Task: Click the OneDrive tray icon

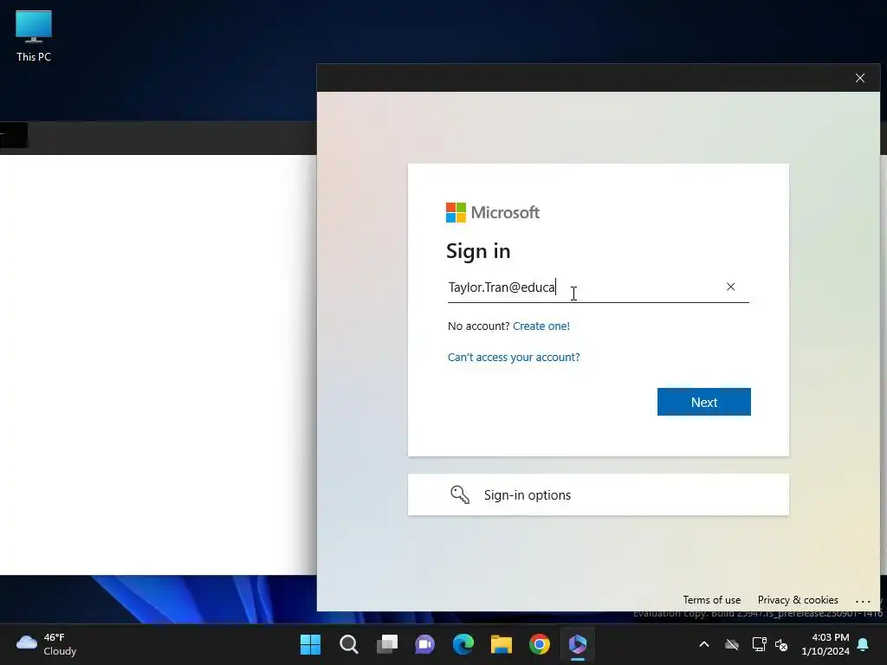Action: click(x=732, y=644)
